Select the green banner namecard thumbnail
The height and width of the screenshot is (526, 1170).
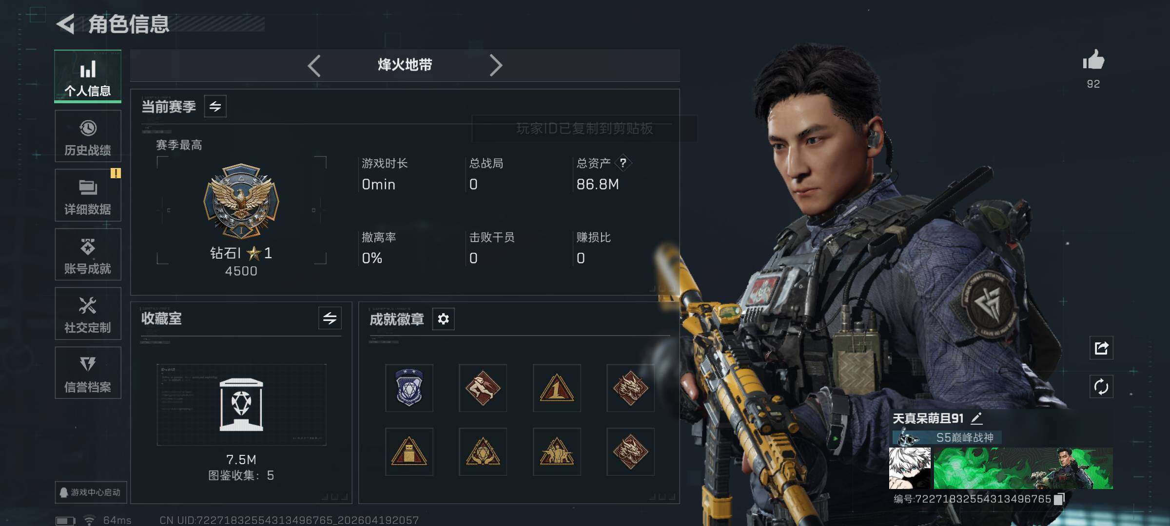pos(1023,468)
